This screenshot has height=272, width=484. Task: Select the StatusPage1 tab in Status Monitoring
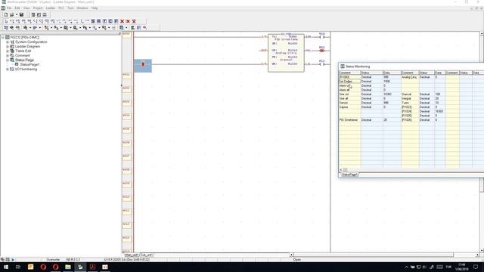pos(349,175)
